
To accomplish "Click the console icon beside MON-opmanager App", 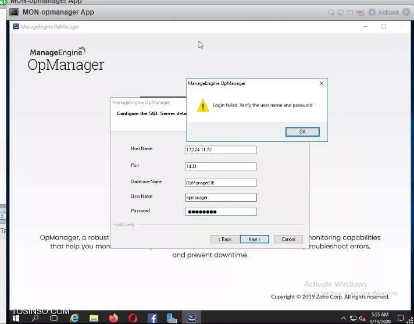I will (14, 12).
